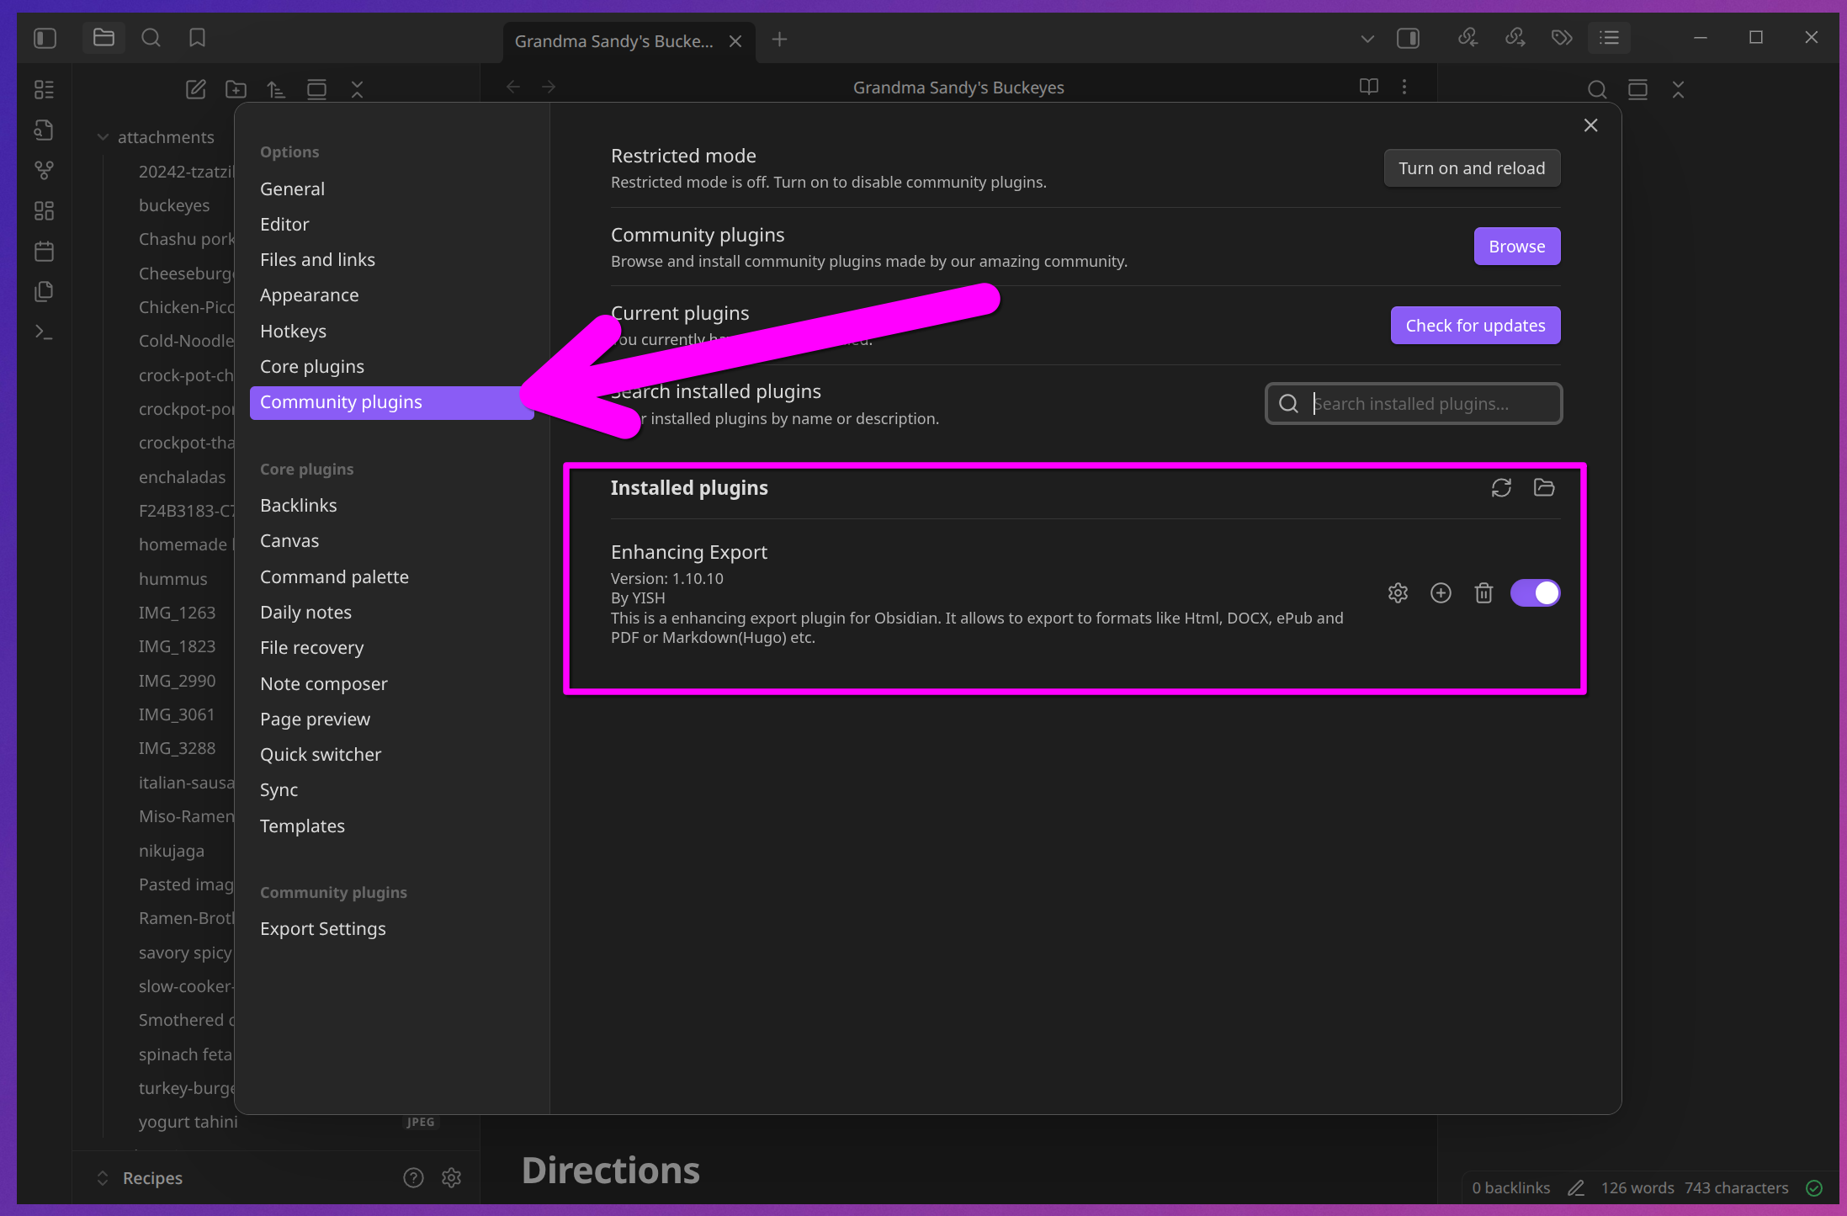The image size is (1847, 1216).
Task: Open the Appearance settings section
Action: point(309,295)
